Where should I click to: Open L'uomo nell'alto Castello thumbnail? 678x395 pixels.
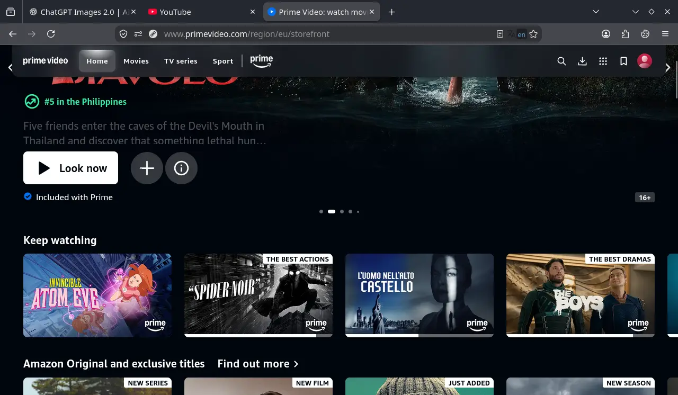point(420,295)
